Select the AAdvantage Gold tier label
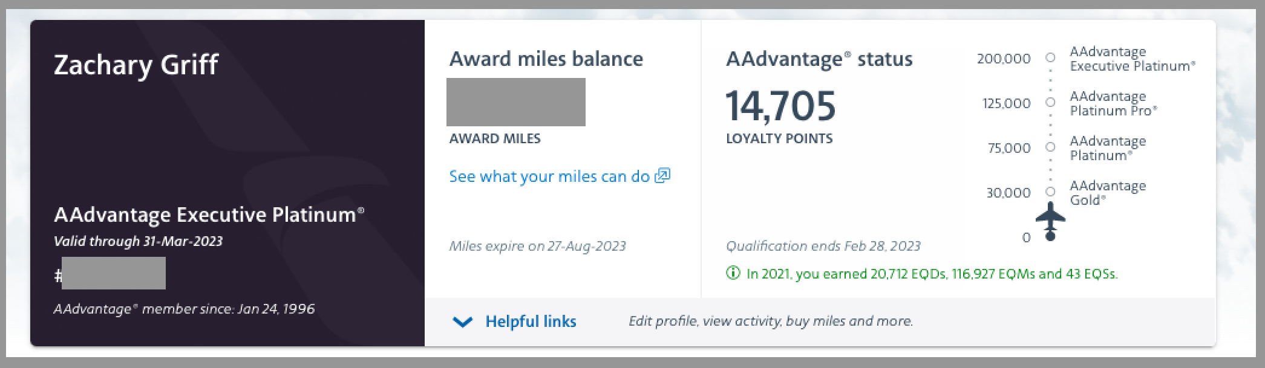This screenshot has height=368, width=1265. [1107, 193]
